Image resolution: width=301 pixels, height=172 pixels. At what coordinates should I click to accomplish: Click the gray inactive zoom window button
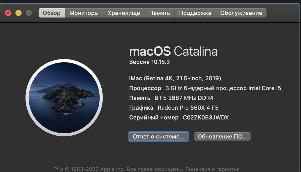tap(29, 13)
